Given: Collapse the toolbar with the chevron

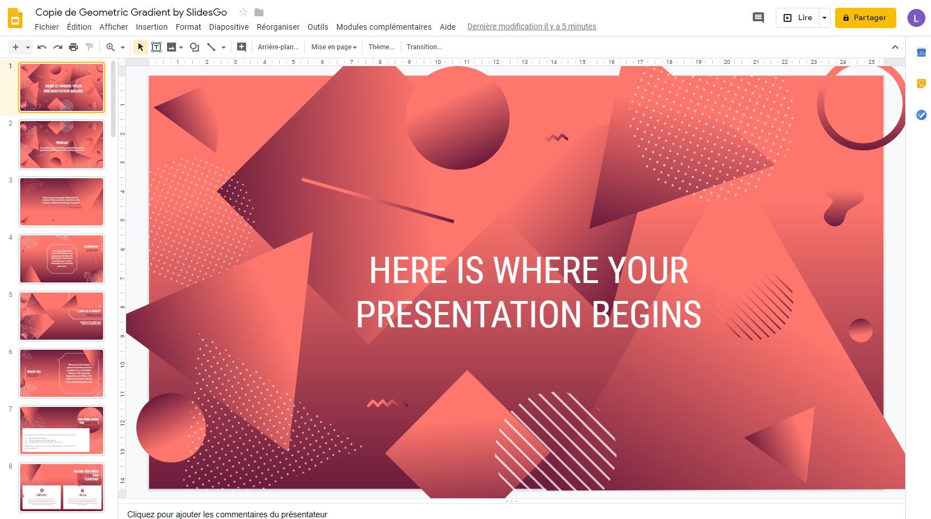Looking at the screenshot, I should point(895,47).
